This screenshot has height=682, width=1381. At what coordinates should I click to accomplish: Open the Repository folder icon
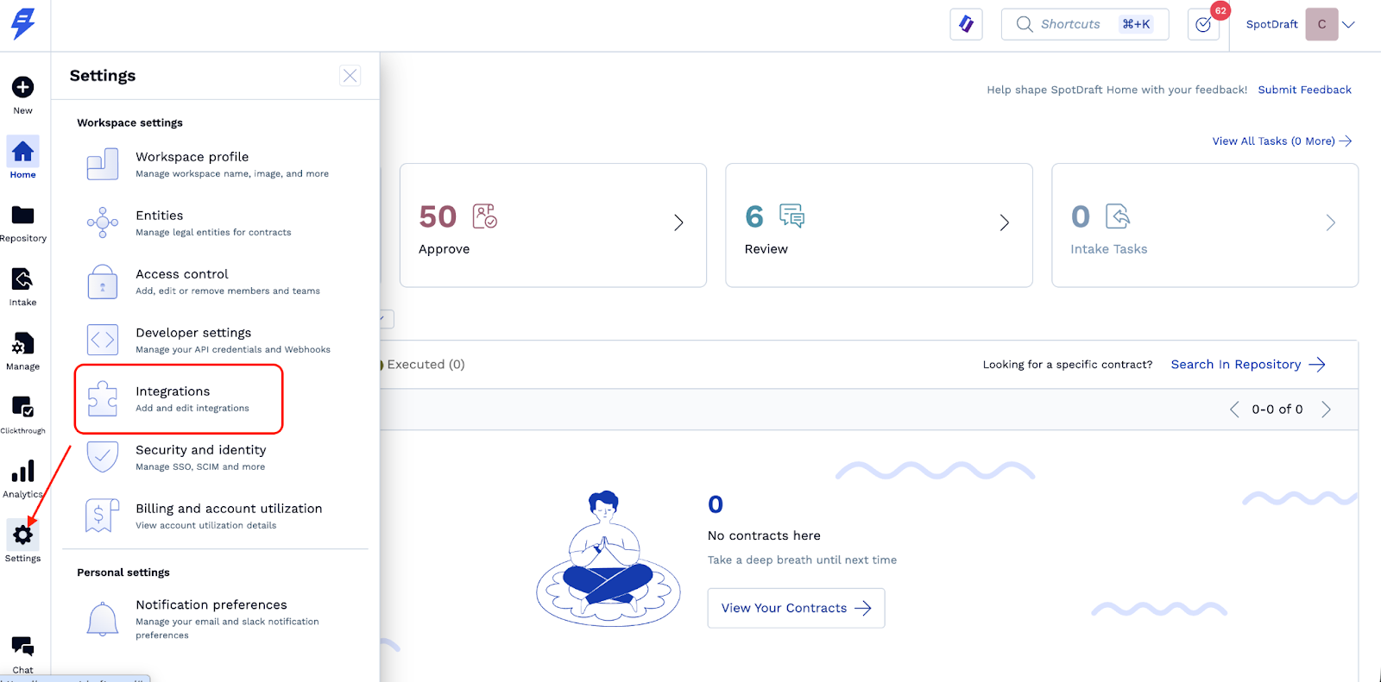(23, 216)
